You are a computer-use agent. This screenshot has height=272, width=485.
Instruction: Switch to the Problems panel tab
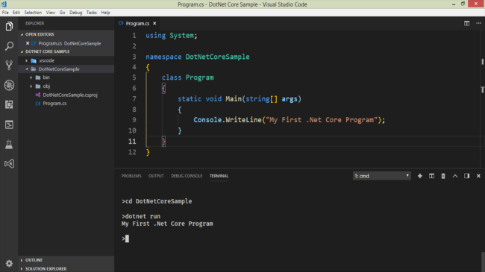131,176
